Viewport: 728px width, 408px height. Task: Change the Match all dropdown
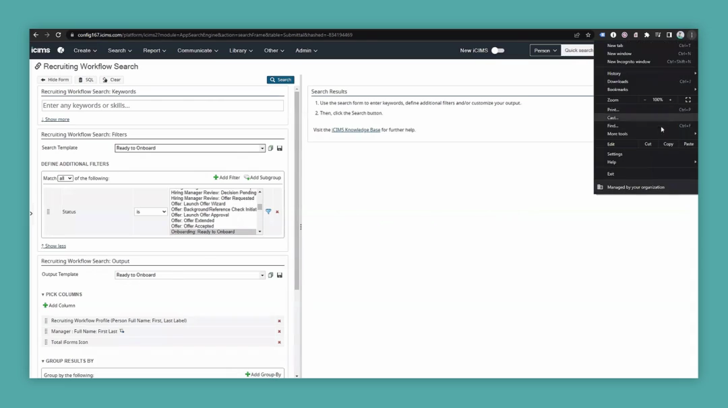coord(65,178)
